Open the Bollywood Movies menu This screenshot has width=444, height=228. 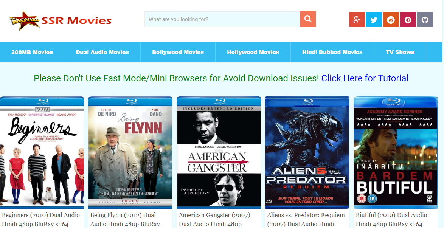coord(178,52)
